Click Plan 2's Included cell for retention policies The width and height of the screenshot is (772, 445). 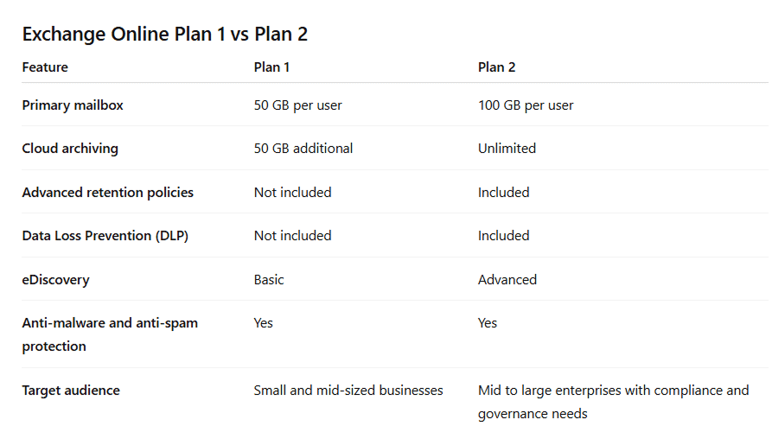click(503, 193)
